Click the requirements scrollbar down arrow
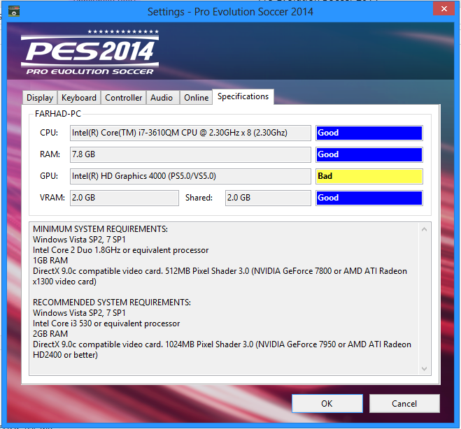Image resolution: width=461 pixels, height=429 pixels. 424,368
